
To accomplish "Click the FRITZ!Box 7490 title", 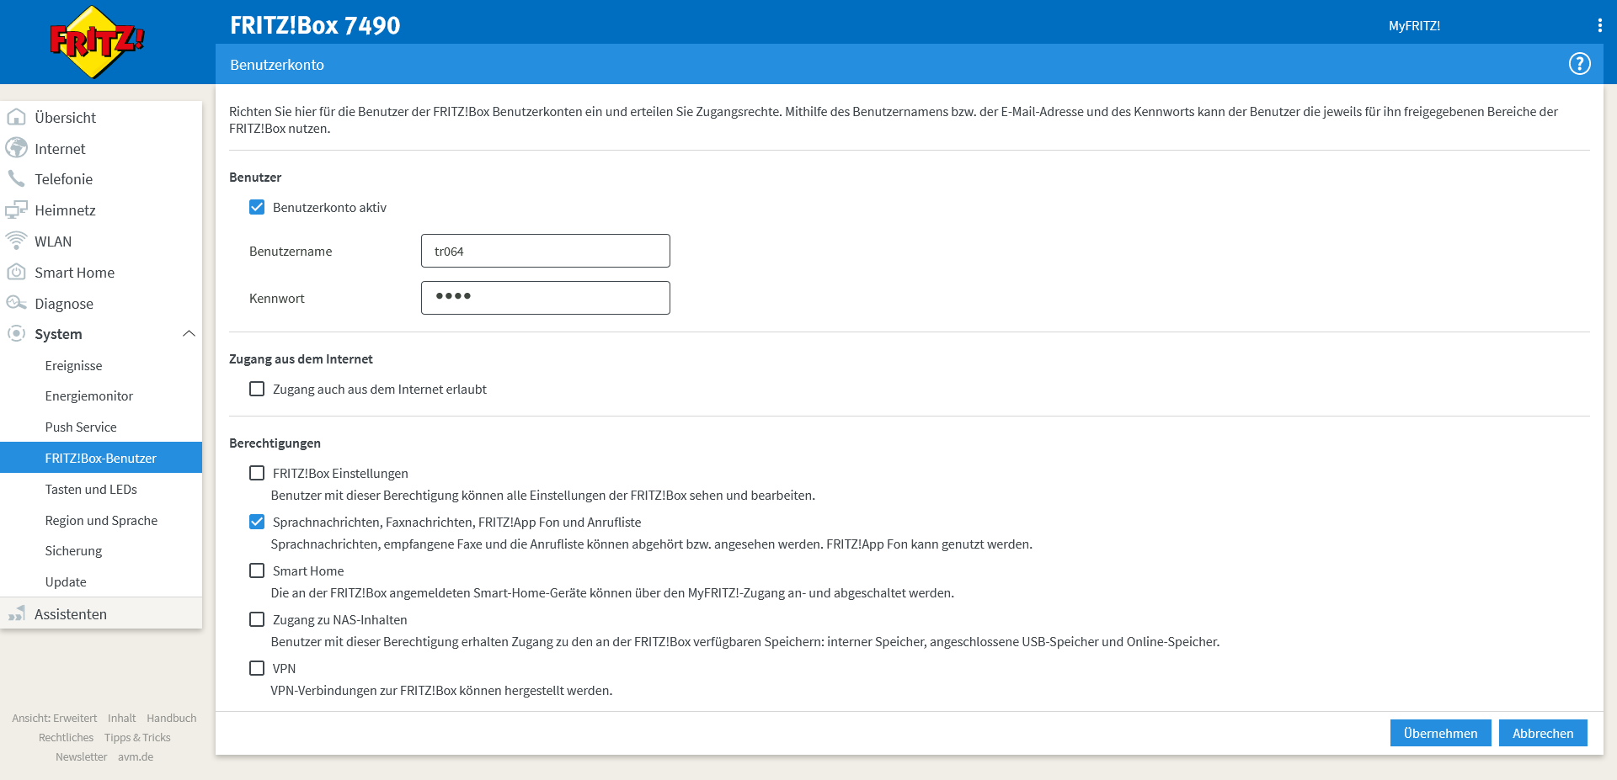I will [315, 25].
